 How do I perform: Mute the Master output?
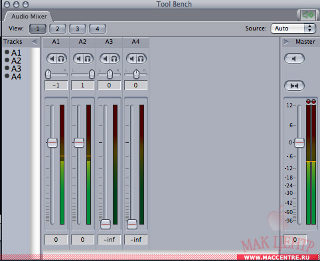(x=294, y=59)
